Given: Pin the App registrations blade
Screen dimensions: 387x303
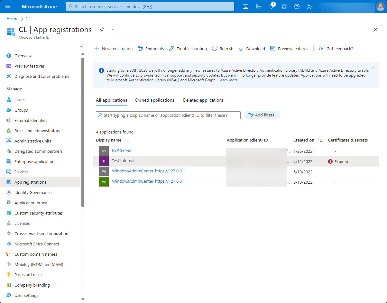Looking at the screenshot, I should [102, 30].
